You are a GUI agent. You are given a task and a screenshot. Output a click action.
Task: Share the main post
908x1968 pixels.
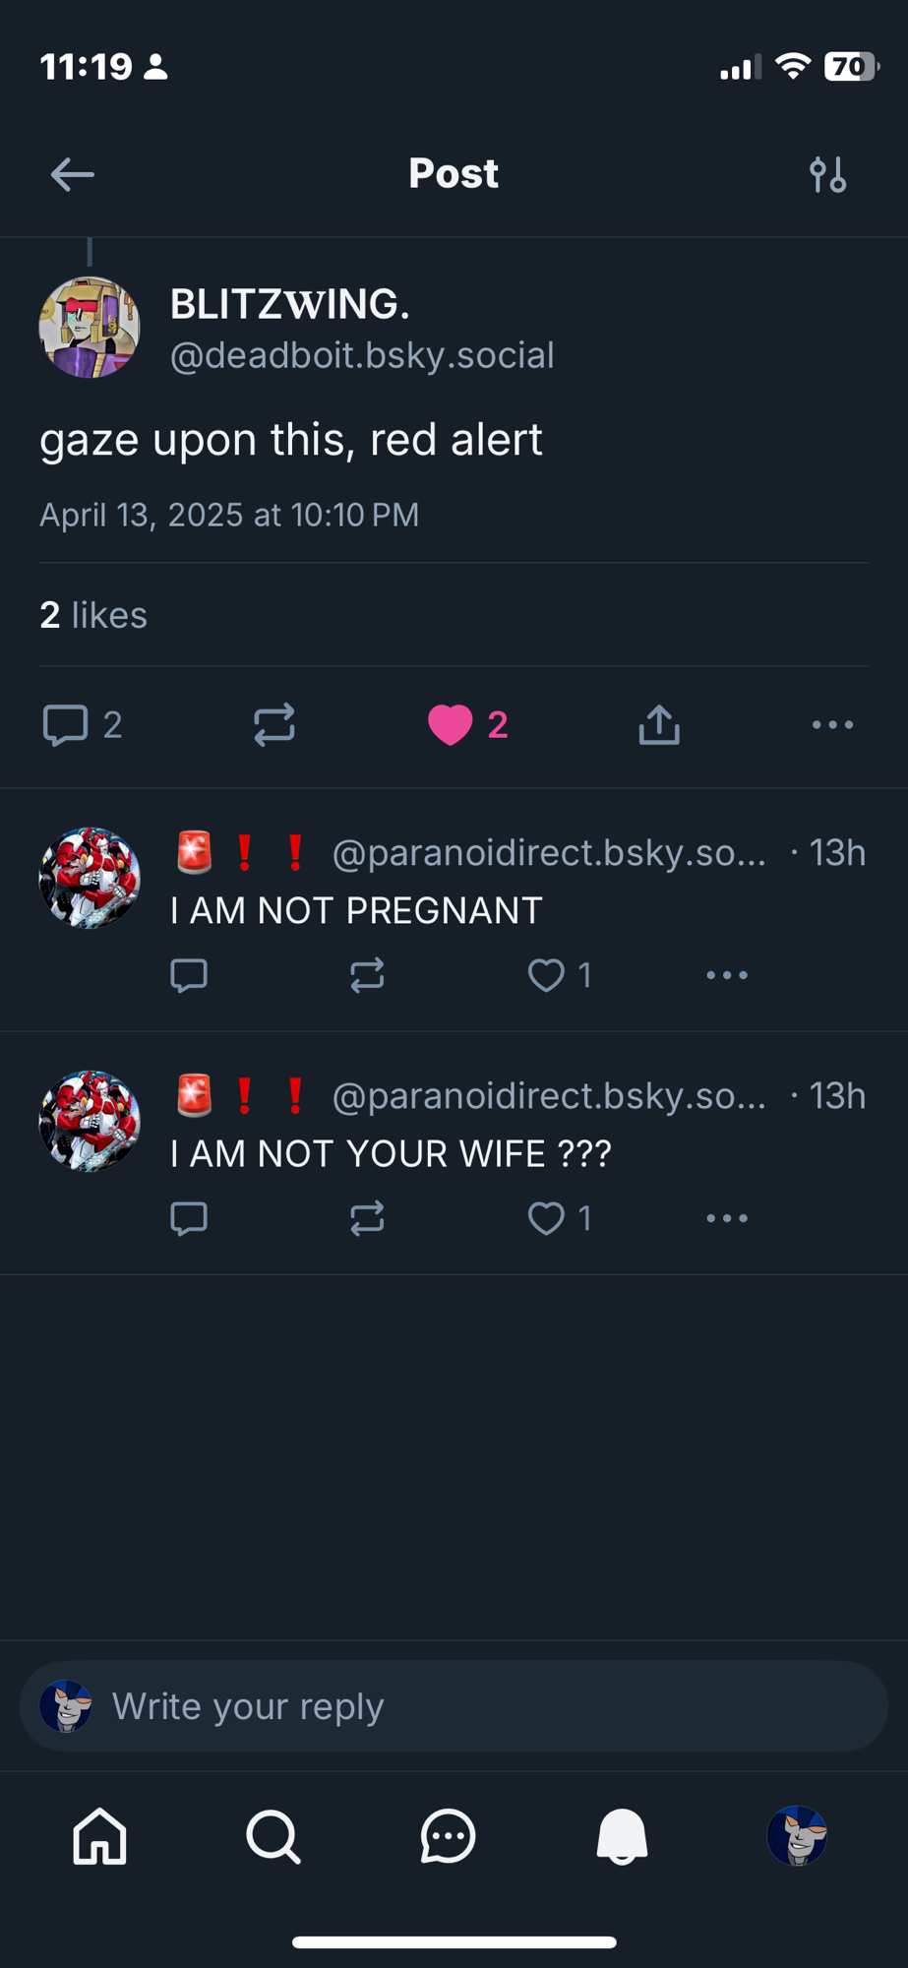pos(659,725)
